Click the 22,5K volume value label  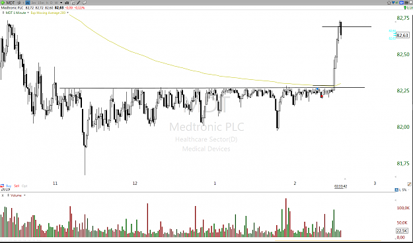coord(402,231)
